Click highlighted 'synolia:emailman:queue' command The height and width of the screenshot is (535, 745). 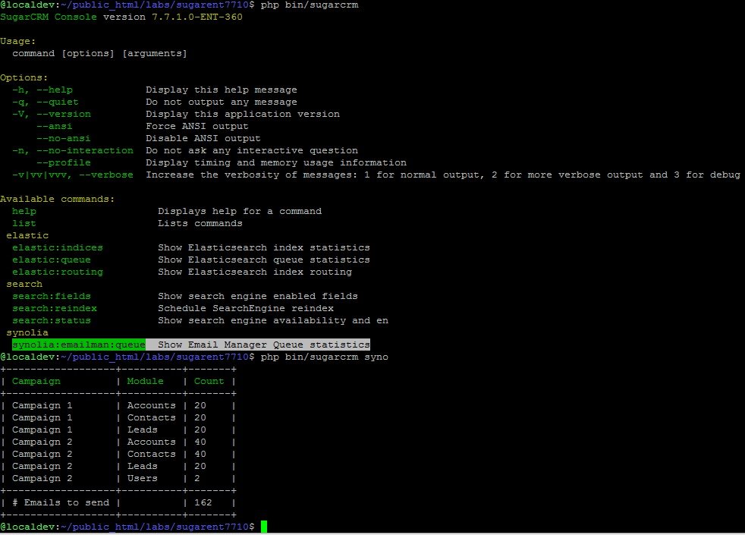pos(79,345)
